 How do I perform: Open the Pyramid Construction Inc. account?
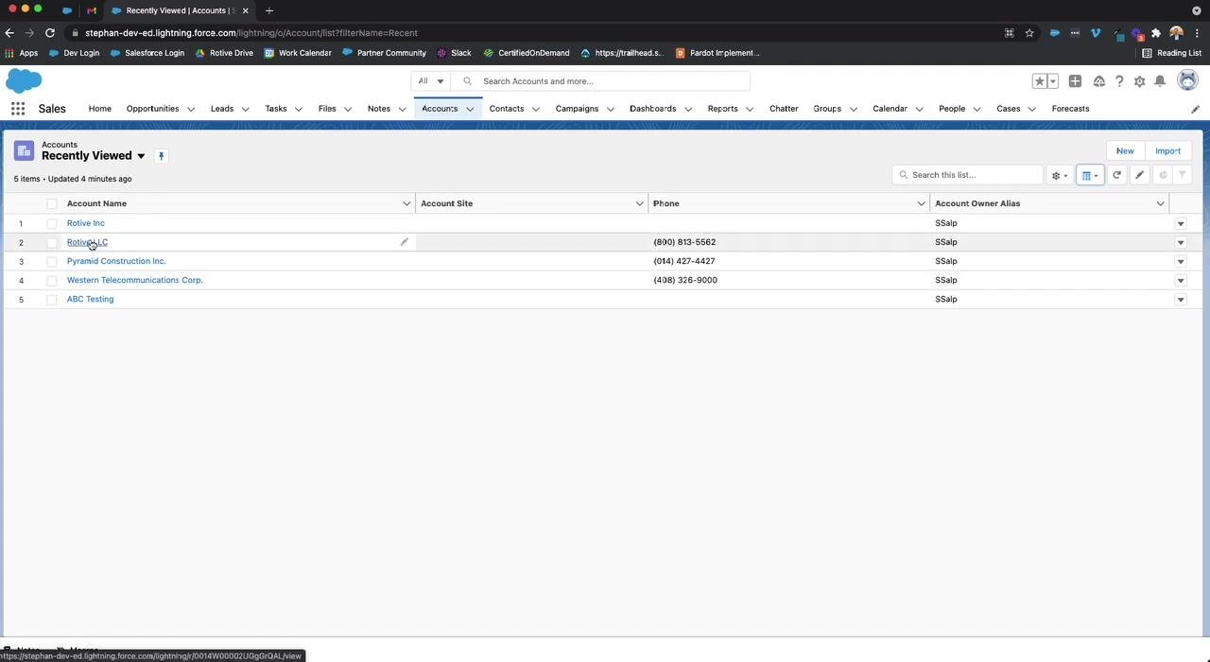[116, 261]
